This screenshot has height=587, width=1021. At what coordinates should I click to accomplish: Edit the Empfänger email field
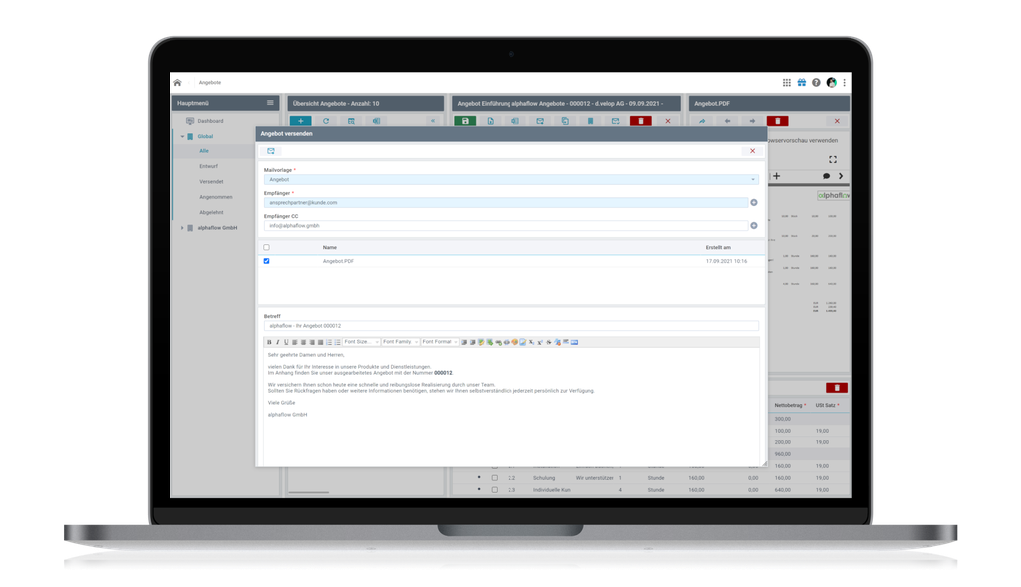click(x=506, y=203)
